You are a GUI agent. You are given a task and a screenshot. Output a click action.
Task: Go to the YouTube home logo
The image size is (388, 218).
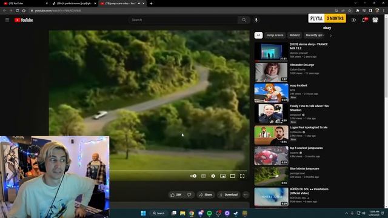point(24,20)
